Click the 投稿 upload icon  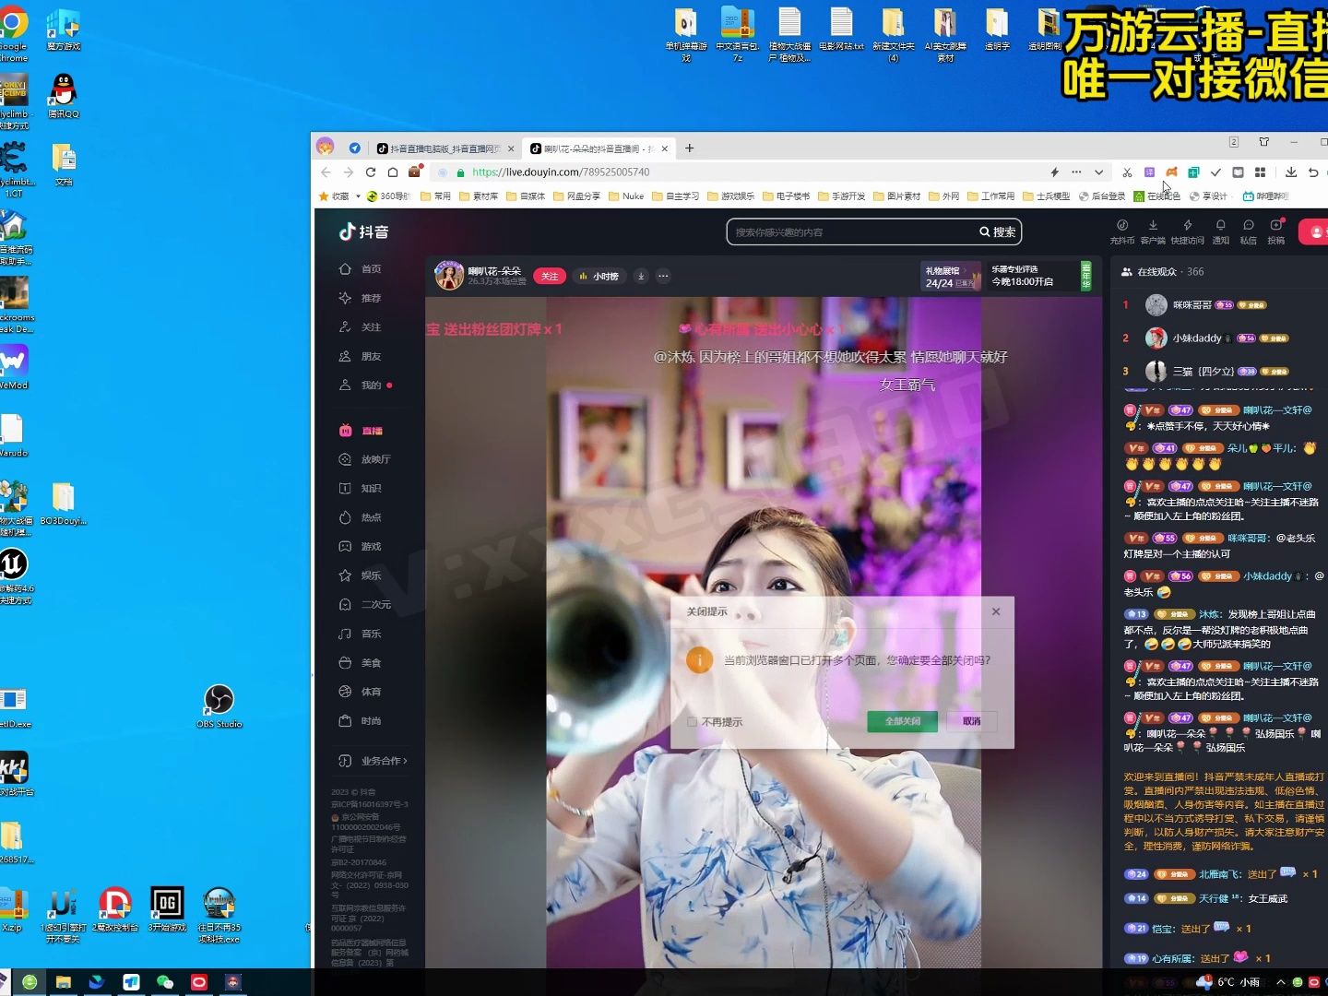(1276, 225)
